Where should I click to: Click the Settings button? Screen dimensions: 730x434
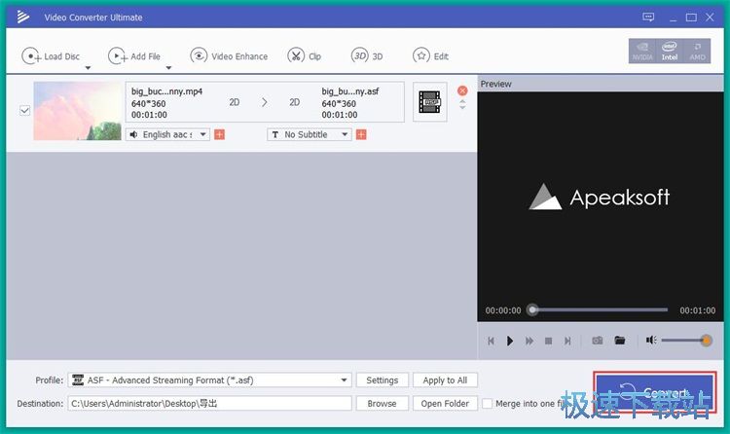tap(383, 380)
